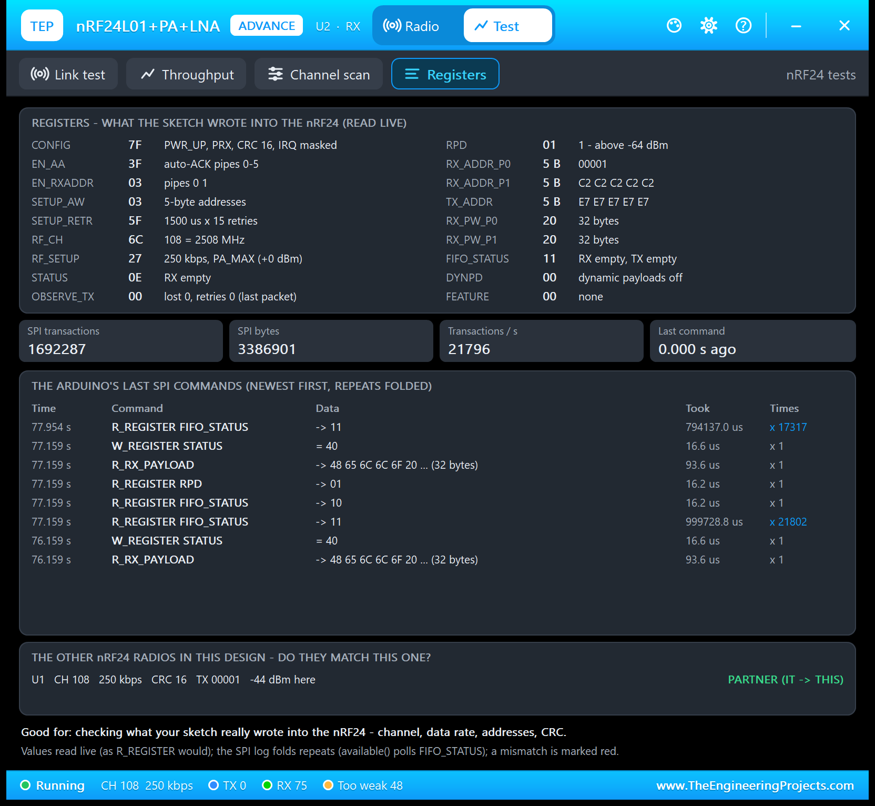The height and width of the screenshot is (806, 875).
Task: Open the Channel scan tab
Action: [319, 74]
